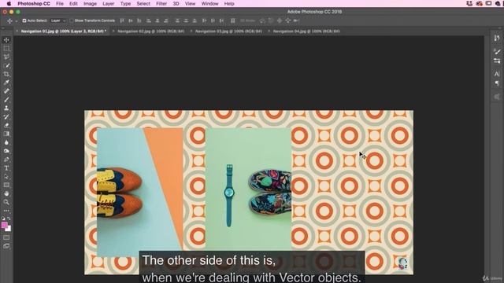This screenshot has height=283, width=504.
Task: Select the Crop tool
Action: tap(6, 74)
